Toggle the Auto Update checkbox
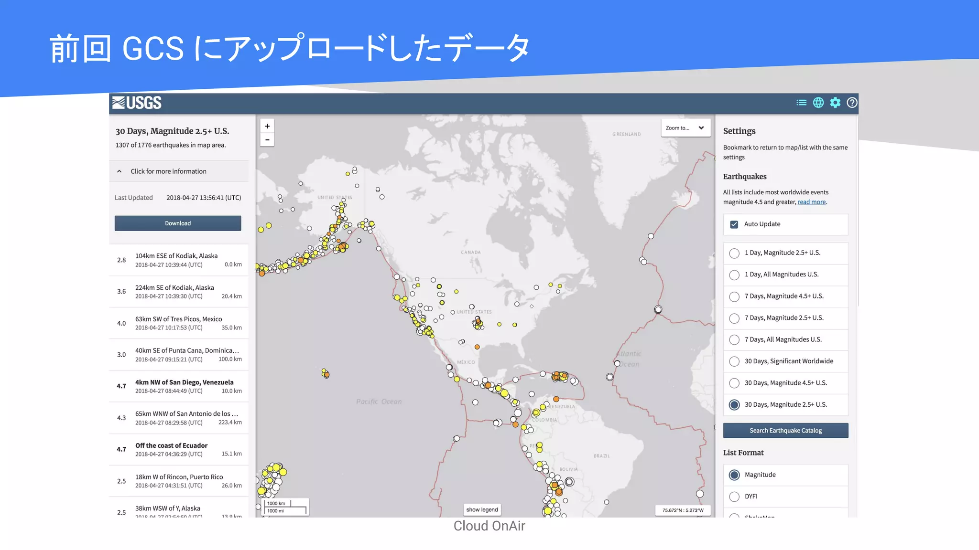The height and width of the screenshot is (550, 979). tap(734, 224)
